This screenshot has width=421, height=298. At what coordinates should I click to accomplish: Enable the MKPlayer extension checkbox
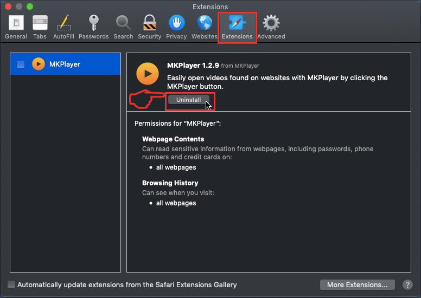pyautogui.click(x=21, y=64)
